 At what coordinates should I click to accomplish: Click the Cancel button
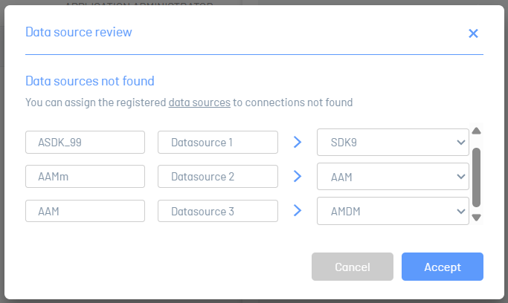[352, 267]
